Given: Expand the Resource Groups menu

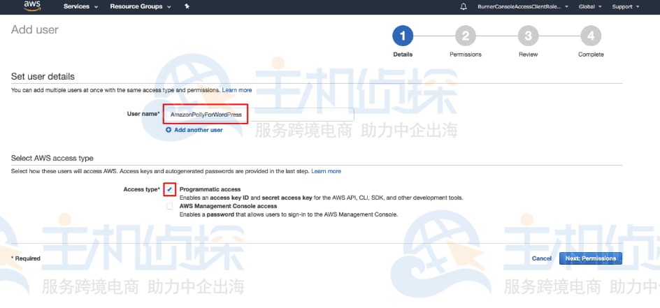Looking at the screenshot, I should 141,7.
